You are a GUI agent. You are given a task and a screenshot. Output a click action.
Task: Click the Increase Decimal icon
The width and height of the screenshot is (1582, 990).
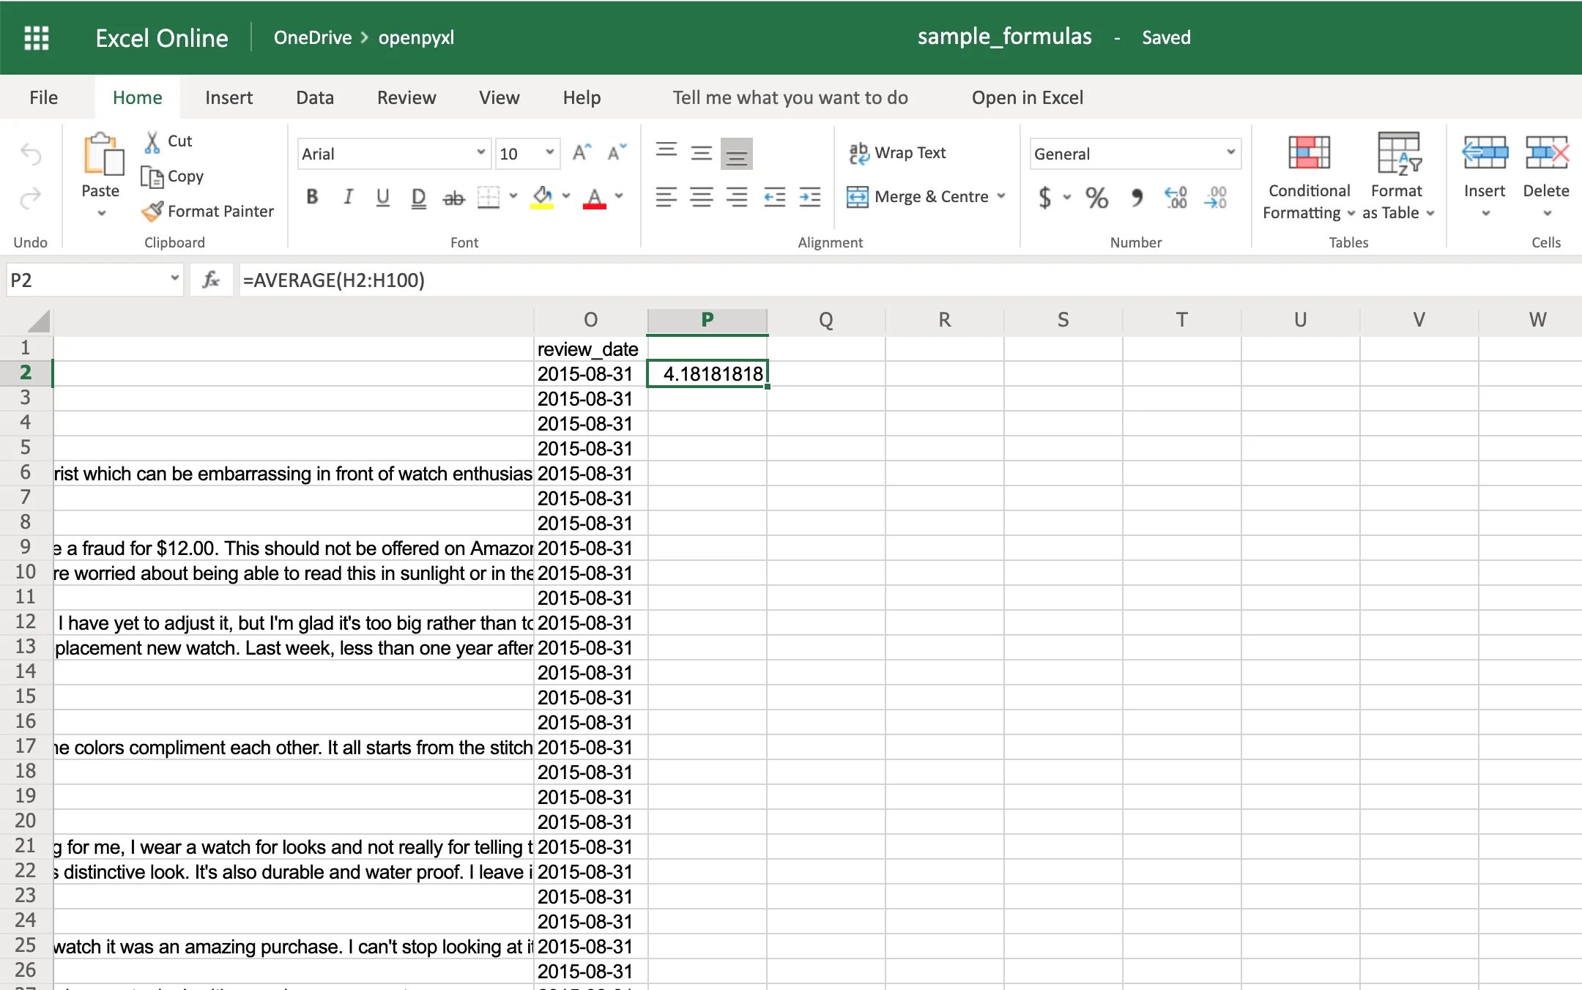pos(1176,197)
